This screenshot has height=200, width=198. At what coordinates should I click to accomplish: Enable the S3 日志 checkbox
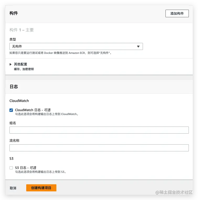[x=11, y=168]
